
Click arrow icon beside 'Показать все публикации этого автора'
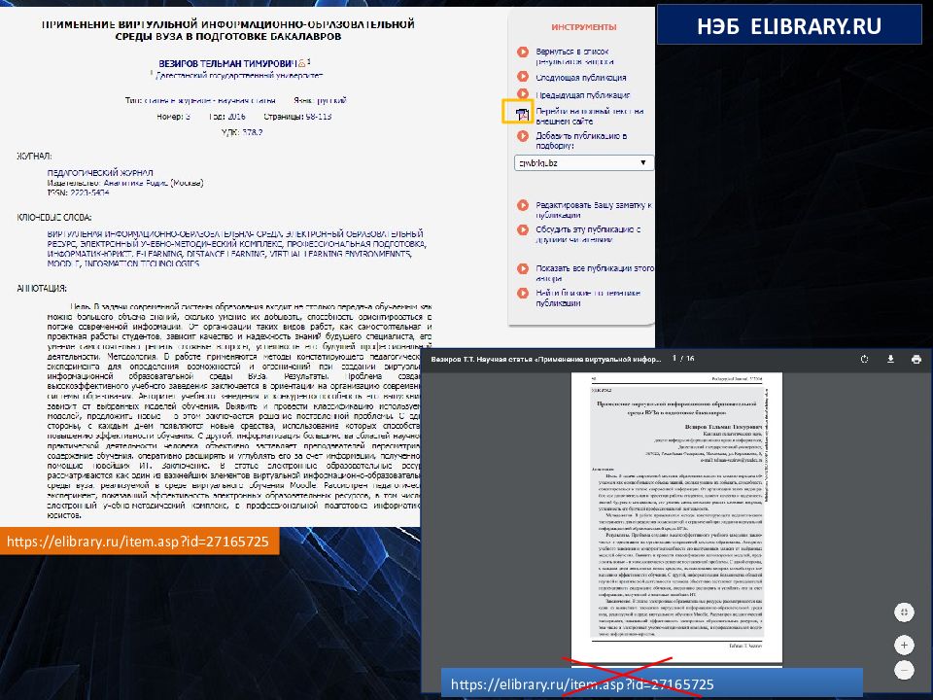tap(523, 268)
